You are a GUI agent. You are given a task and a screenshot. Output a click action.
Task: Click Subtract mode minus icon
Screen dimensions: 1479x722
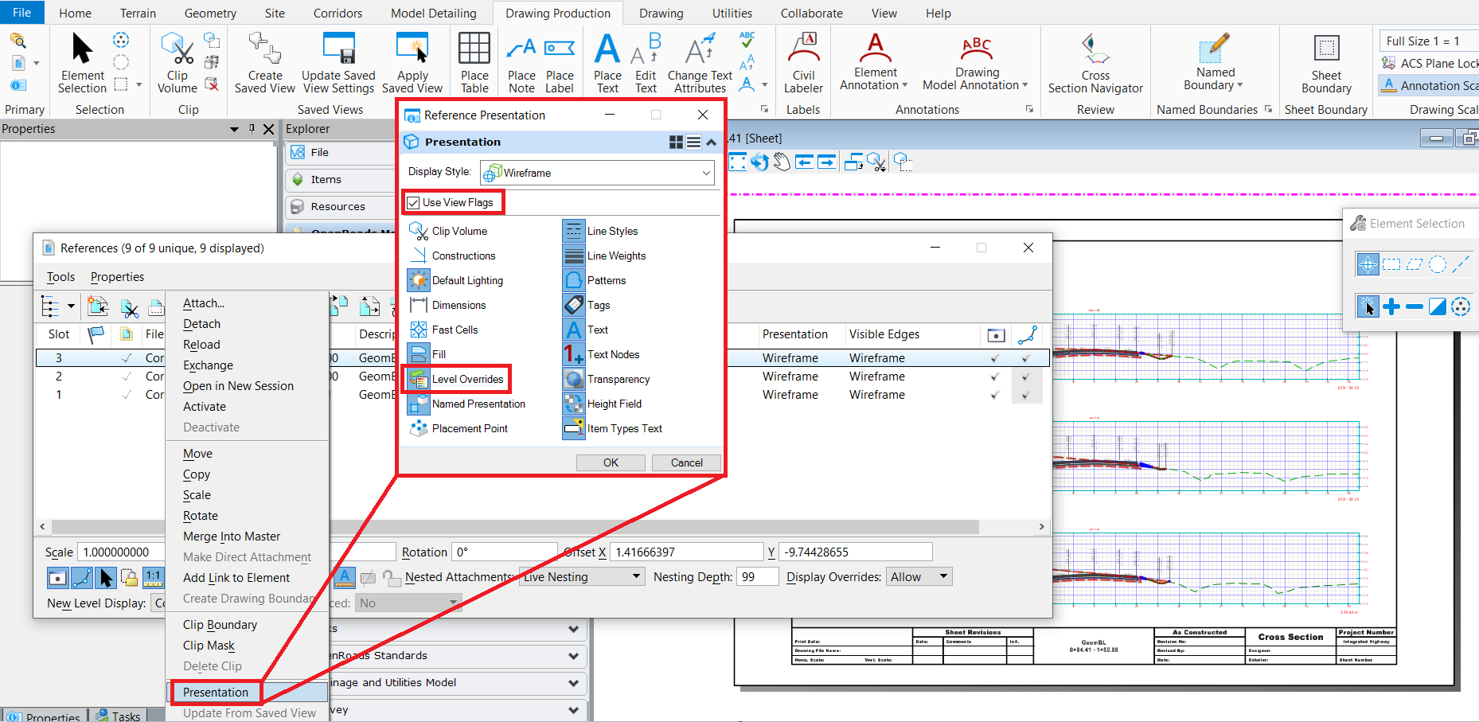coord(1414,306)
